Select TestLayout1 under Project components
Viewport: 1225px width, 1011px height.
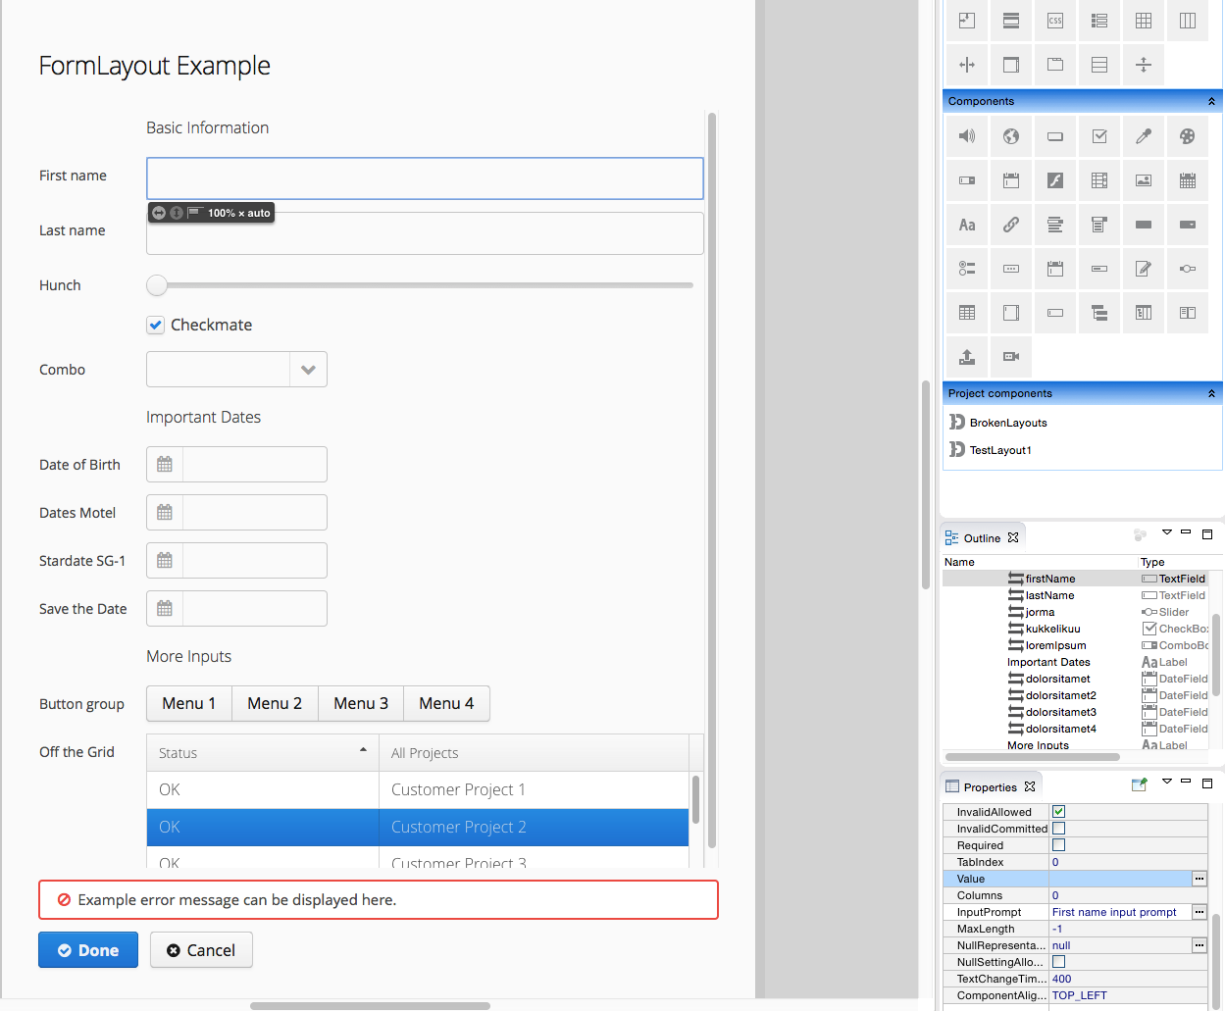(x=999, y=450)
